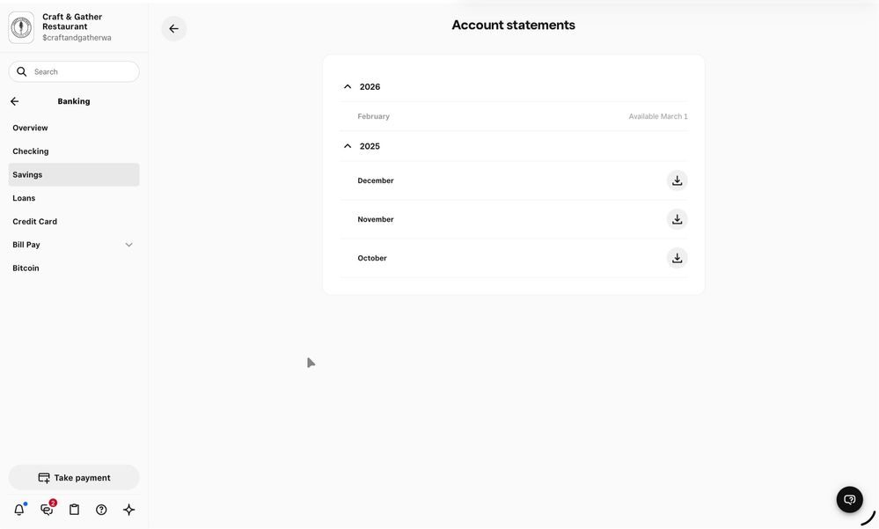The width and height of the screenshot is (879, 529).
Task: Open the notifications bell icon
Action: (x=19, y=510)
